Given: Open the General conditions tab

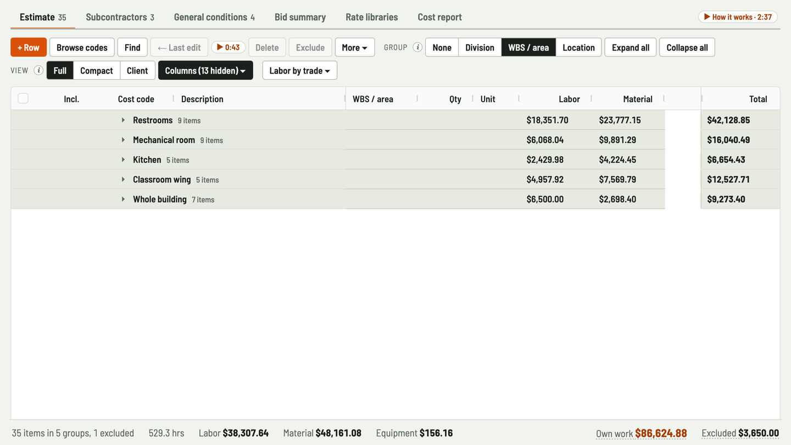Looking at the screenshot, I should click(214, 17).
